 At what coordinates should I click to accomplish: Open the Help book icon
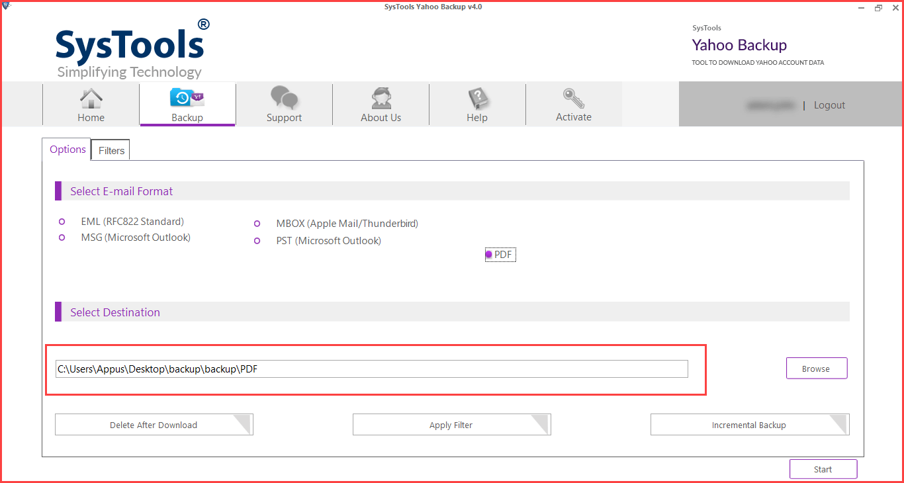[x=477, y=98]
